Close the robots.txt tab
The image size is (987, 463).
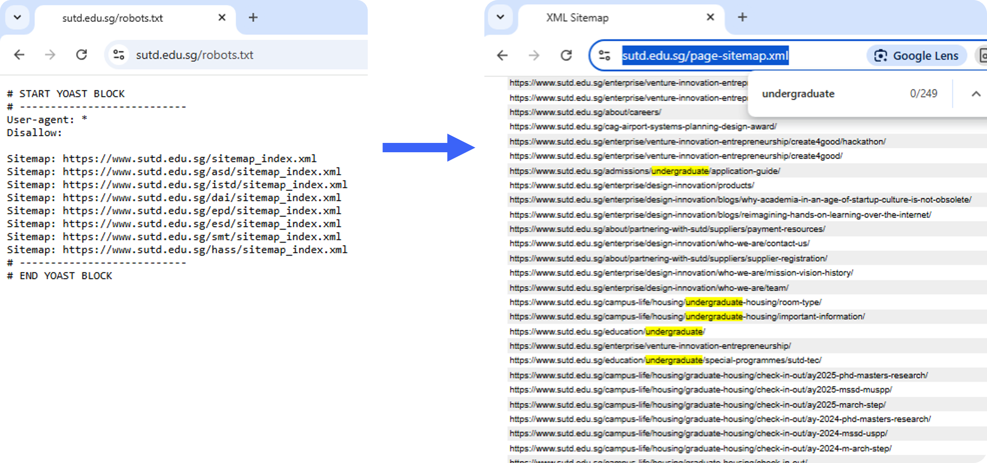coord(222,18)
